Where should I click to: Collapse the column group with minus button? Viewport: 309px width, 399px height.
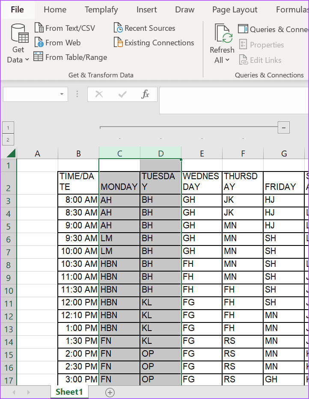point(283,127)
